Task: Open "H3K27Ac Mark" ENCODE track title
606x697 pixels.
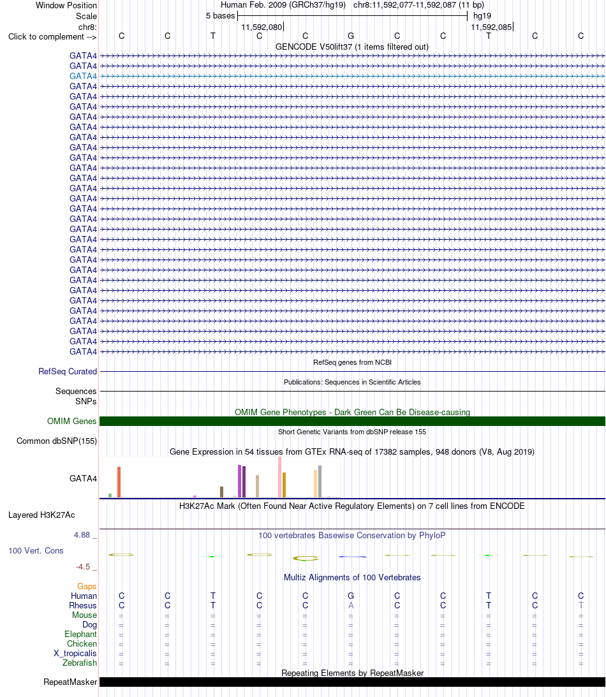Action: pos(352,506)
